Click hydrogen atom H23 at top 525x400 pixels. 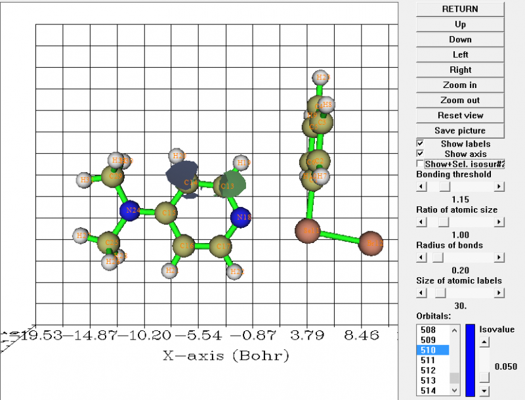click(x=321, y=78)
